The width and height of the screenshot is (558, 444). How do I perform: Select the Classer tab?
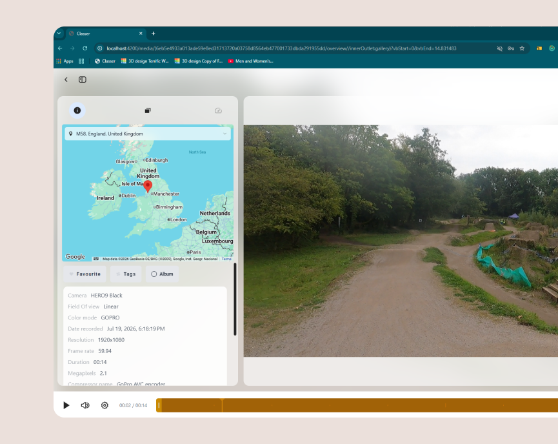coord(106,33)
